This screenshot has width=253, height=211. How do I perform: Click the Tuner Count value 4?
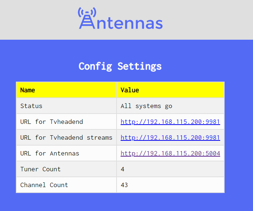122,169
